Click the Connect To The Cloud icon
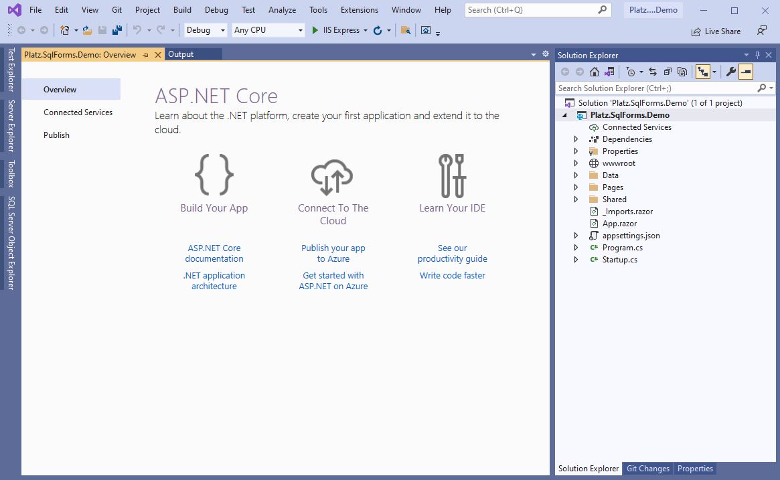This screenshot has height=480, width=780. coord(332,177)
